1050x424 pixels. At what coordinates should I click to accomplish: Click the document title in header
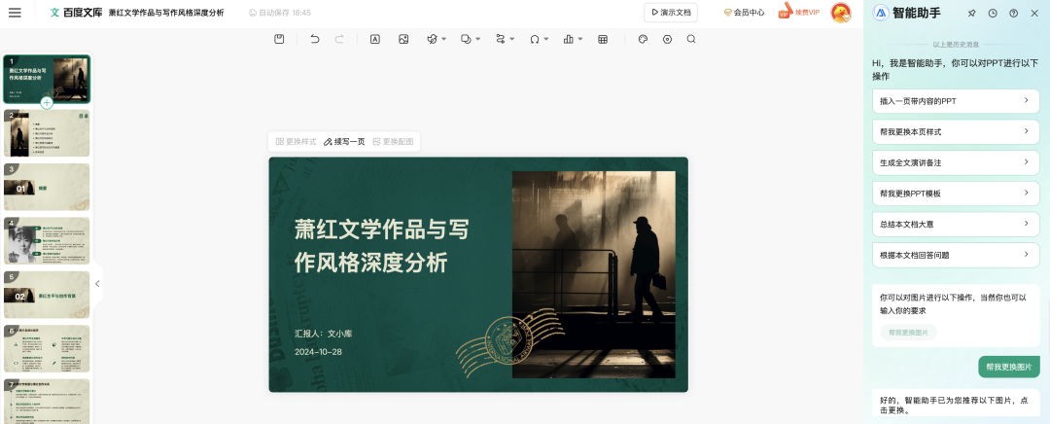tap(166, 13)
